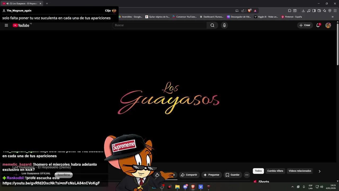Open Brave media playlist music-note icon
Viewport: 339px width, 191px height.
(x=309, y=11)
